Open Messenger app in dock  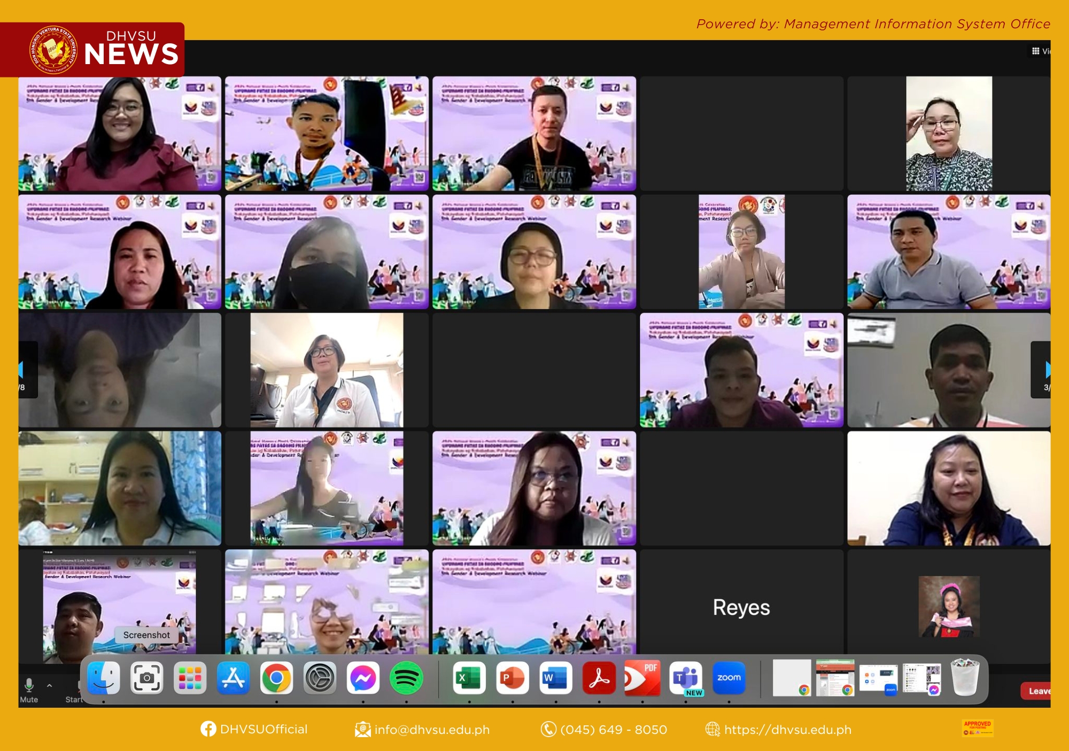(x=363, y=678)
